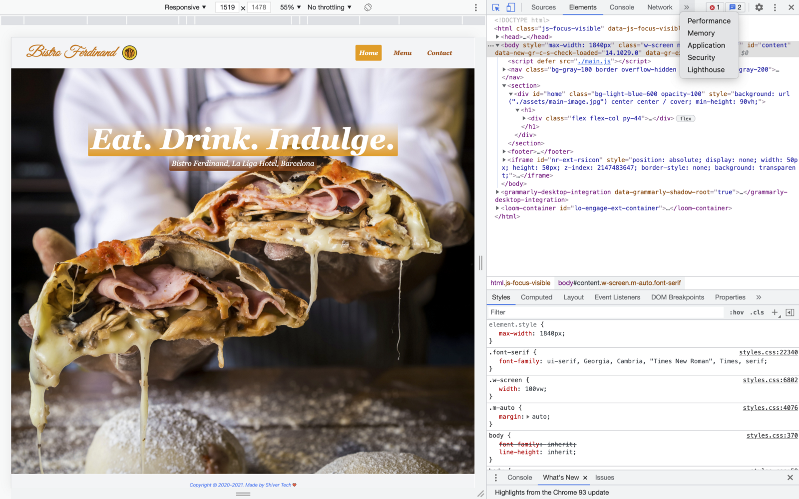The height and width of the screenshot is (499, 799).
Task: Open the No throttling dropdown
Action: click(330, 7)
